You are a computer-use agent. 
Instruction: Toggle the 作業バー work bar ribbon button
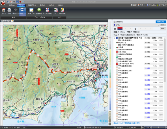[23, 12]
